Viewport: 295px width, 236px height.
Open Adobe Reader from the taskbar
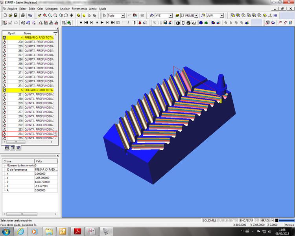pos(78,231)
